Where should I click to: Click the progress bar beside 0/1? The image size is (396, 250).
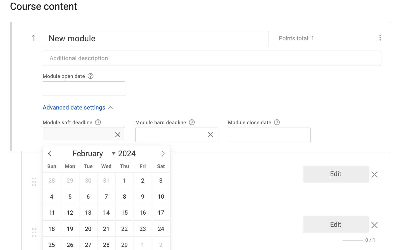coord(353,240)
